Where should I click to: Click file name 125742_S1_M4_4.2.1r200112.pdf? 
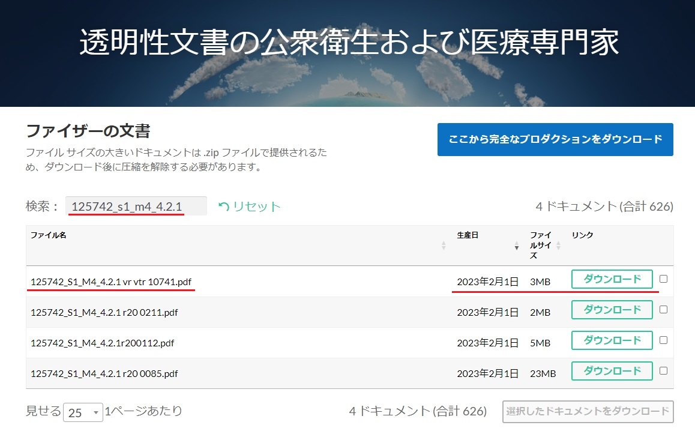pos(103,343)
